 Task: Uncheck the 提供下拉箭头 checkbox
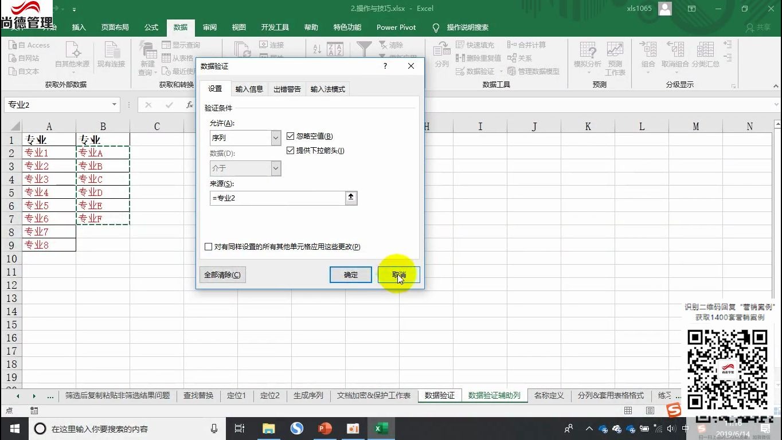[291, 150]
